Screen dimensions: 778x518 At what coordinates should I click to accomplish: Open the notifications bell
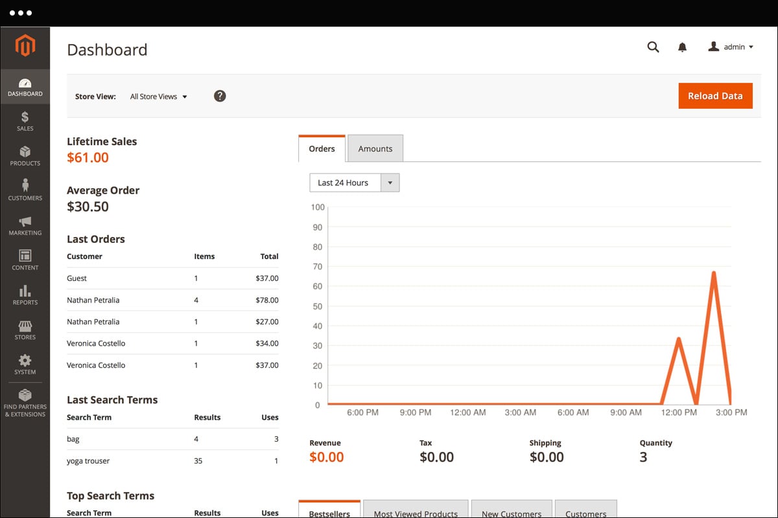682,47
